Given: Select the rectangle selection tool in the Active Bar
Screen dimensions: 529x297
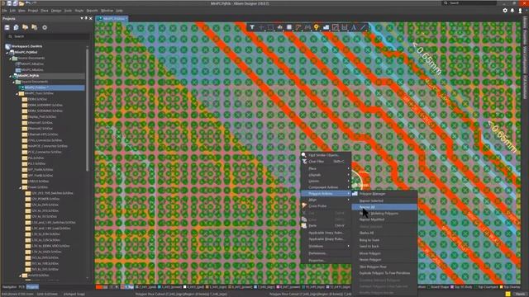Looking at the screenshot, I should (x=270, y=27).
